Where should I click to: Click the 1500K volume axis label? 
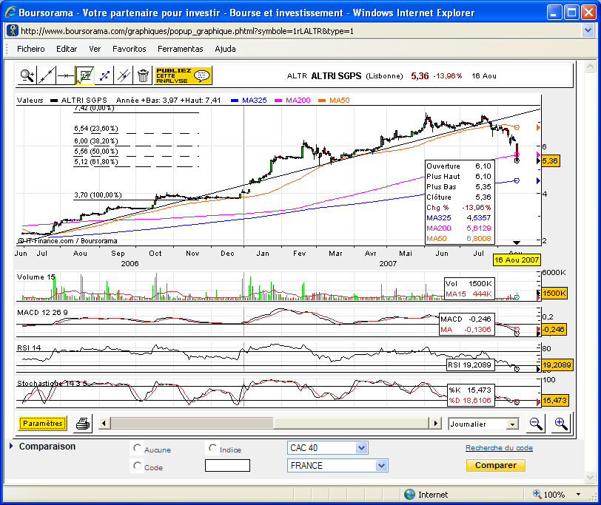pyautogui.click(x=554, y=294)
